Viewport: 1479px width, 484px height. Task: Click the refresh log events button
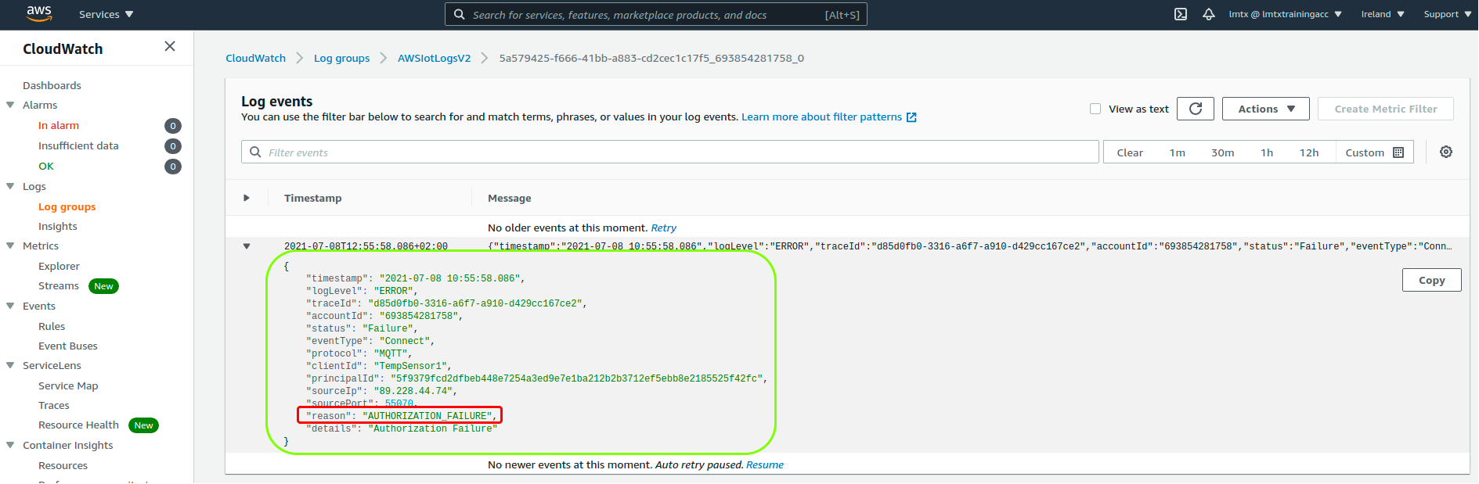tap(1196, 109)
